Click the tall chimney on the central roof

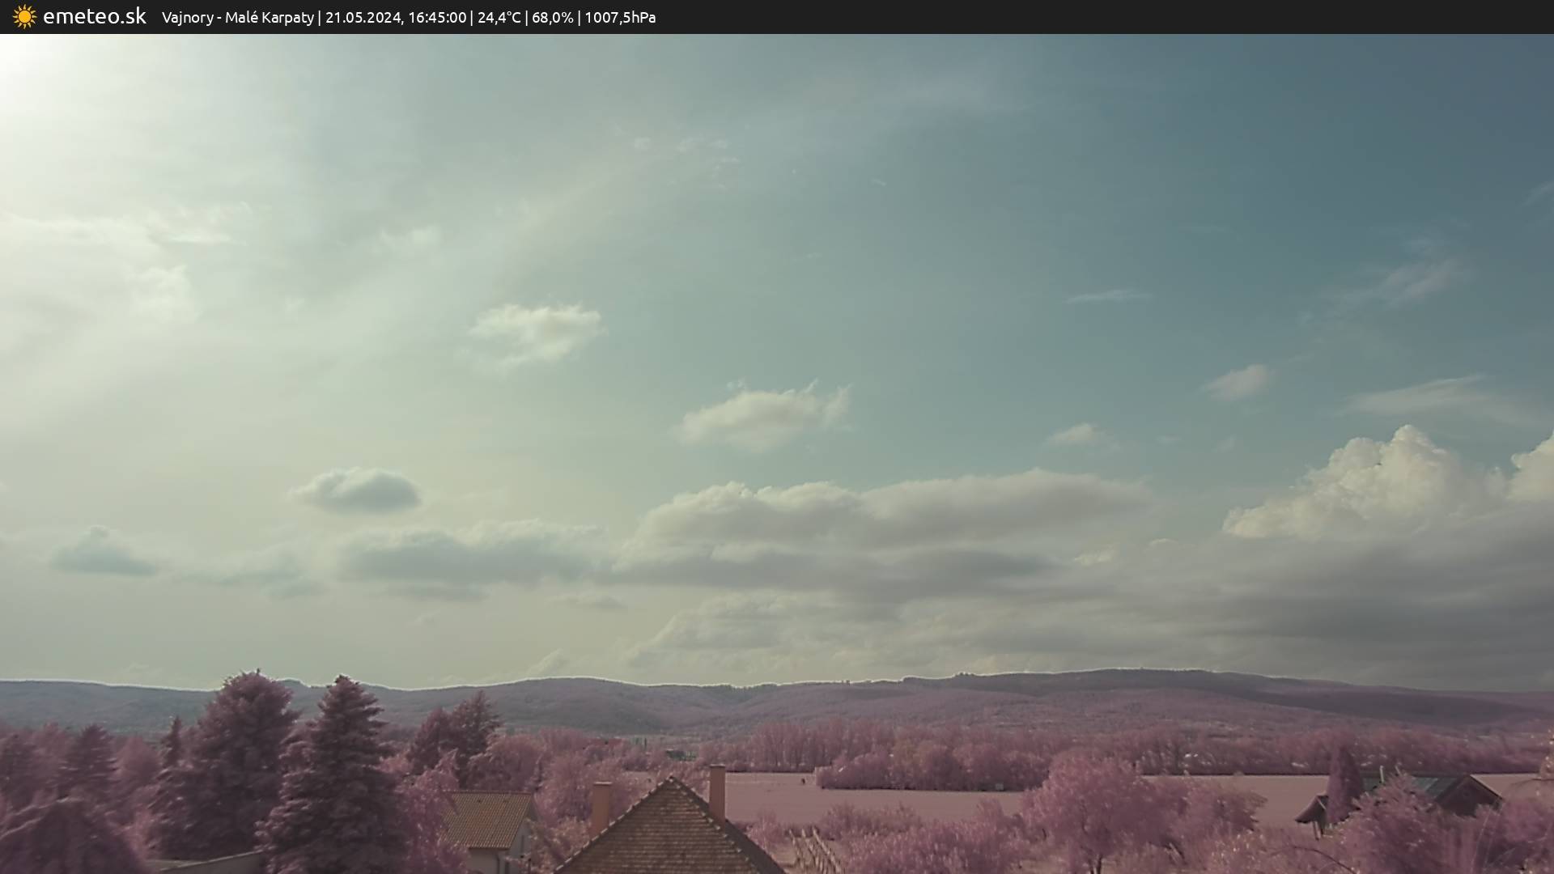click(x=717, y=791)
